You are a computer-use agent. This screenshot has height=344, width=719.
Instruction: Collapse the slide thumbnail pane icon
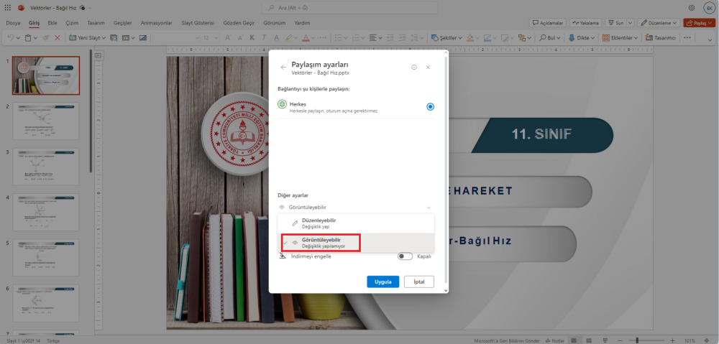pos(98,55)
